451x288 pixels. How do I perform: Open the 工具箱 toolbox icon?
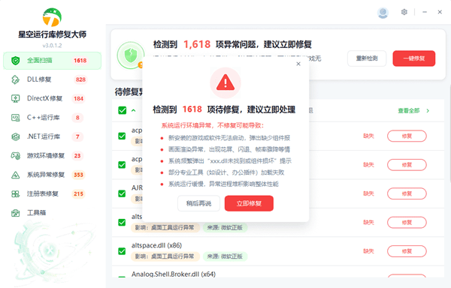16,213
